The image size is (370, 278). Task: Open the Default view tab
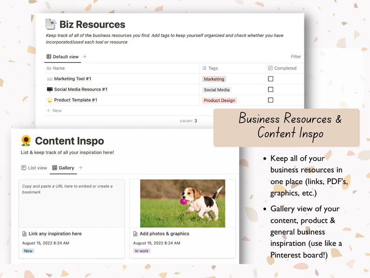[62, 57]
